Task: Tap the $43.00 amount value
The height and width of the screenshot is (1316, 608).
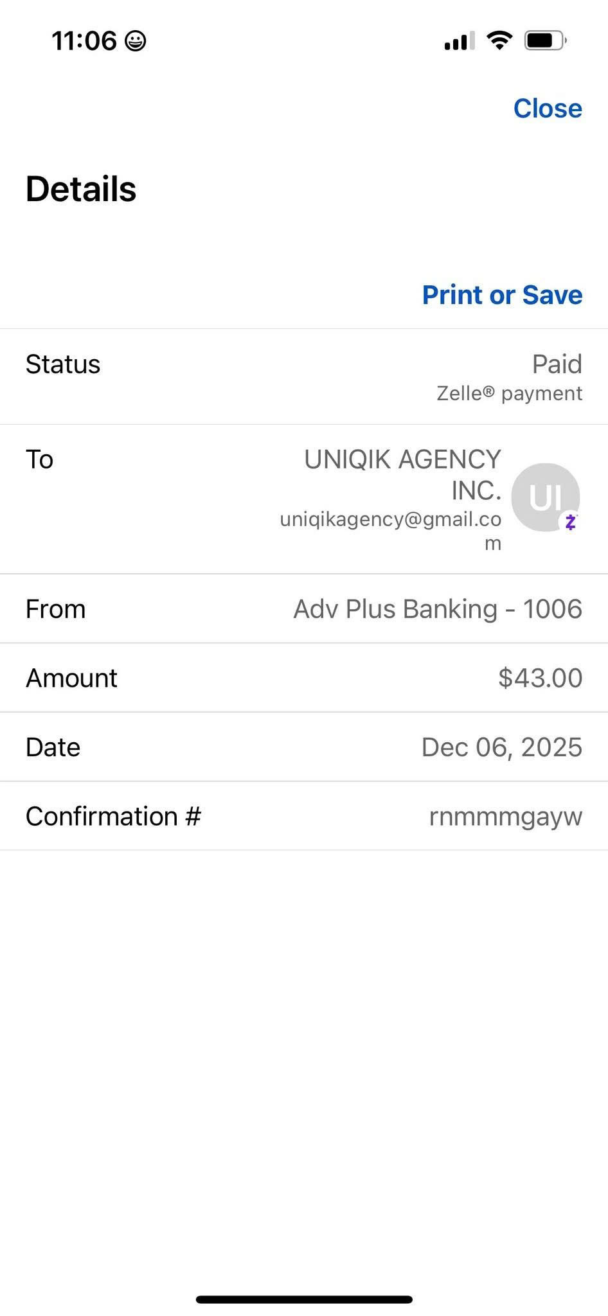Action: coord(540,678)
